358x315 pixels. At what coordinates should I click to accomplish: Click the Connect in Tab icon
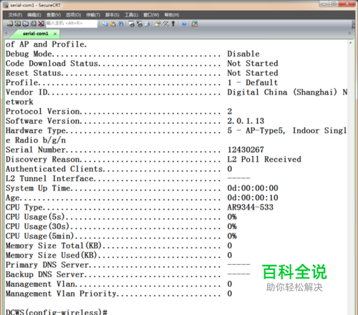click(x=26, y=24)
